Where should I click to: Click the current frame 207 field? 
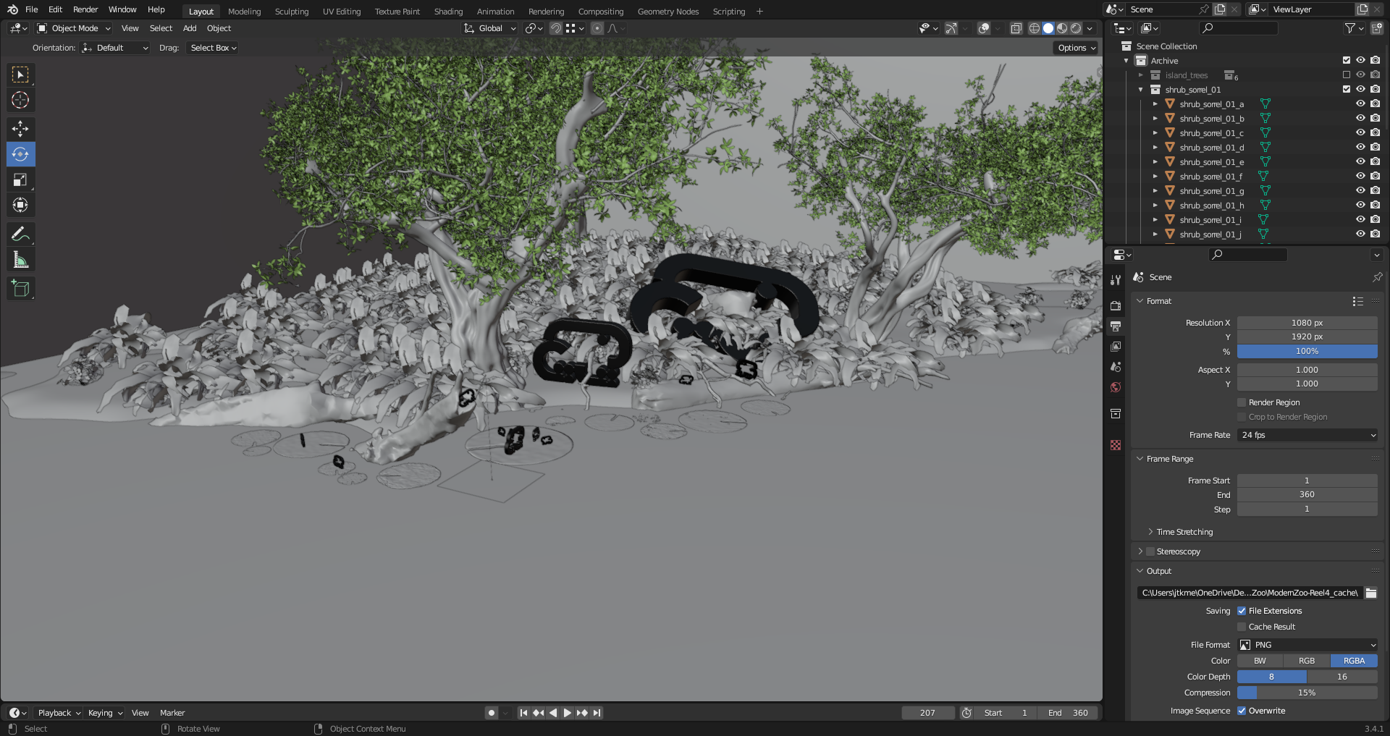click(x=927, y=713)
